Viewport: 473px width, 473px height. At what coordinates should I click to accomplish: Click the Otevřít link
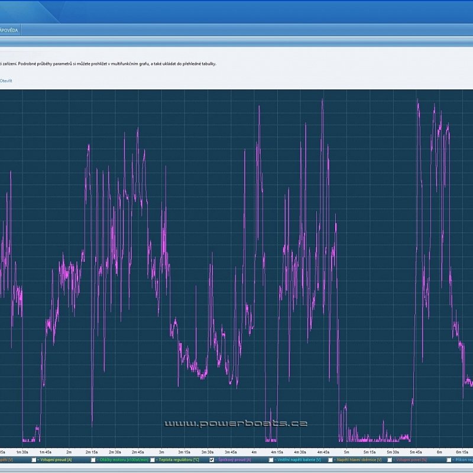(x=6, y=80)
